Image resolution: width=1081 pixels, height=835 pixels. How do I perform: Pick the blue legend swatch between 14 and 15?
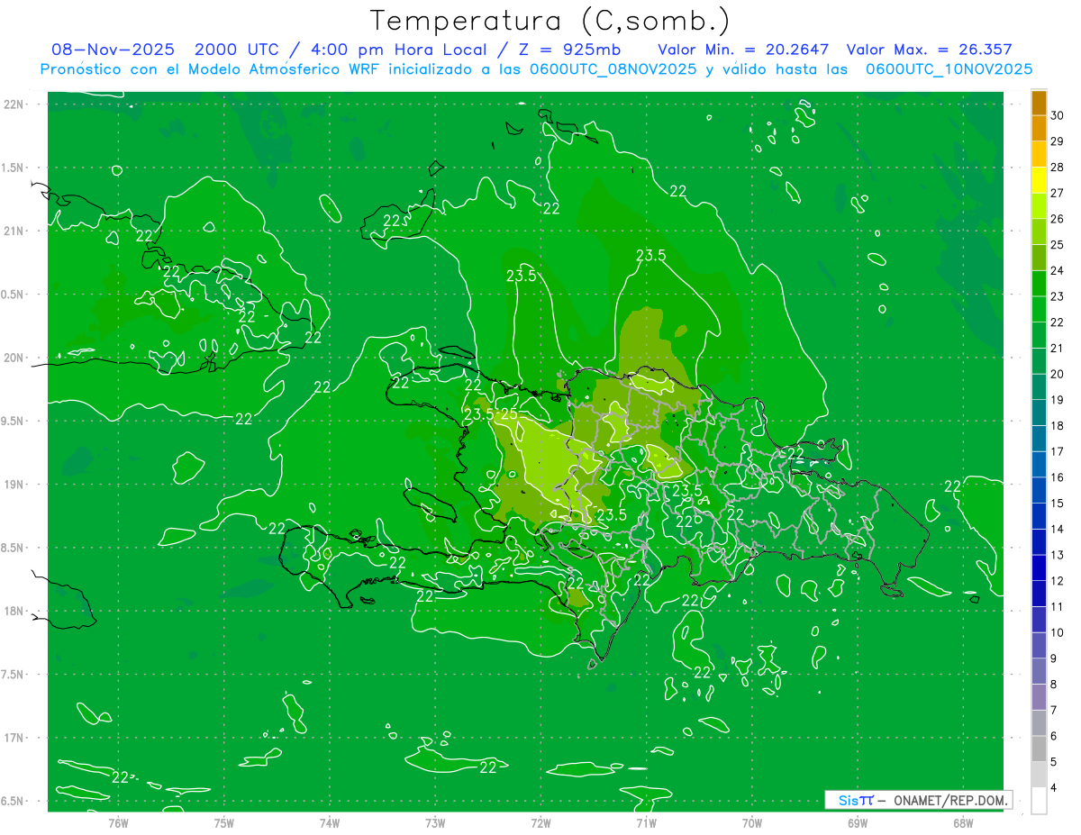(x=1040, y=516)
